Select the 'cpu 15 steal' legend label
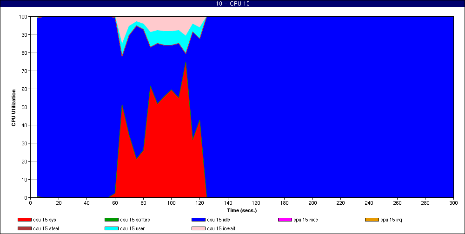This screenshot has width=465, height=234. click(46, 229)
